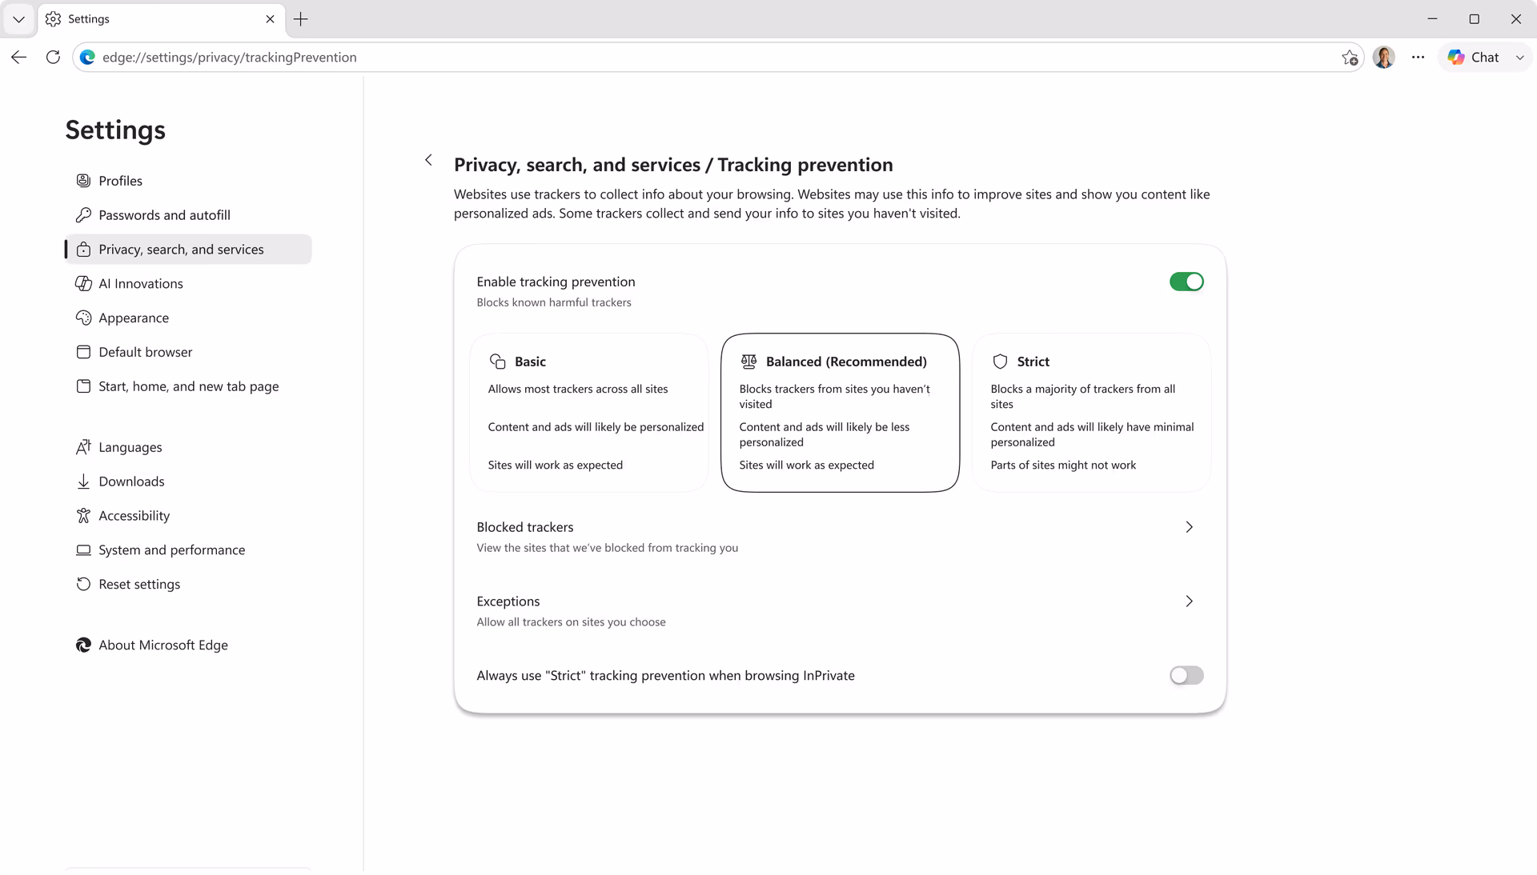This screenshot has height=875, width=1537.
Task: Open Downloads settings
Action: pyautogui.click(x=189, y=481)
